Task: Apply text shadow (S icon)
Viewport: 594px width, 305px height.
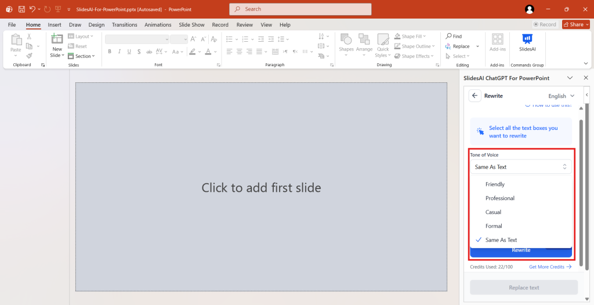Action: tap(139, 52)
